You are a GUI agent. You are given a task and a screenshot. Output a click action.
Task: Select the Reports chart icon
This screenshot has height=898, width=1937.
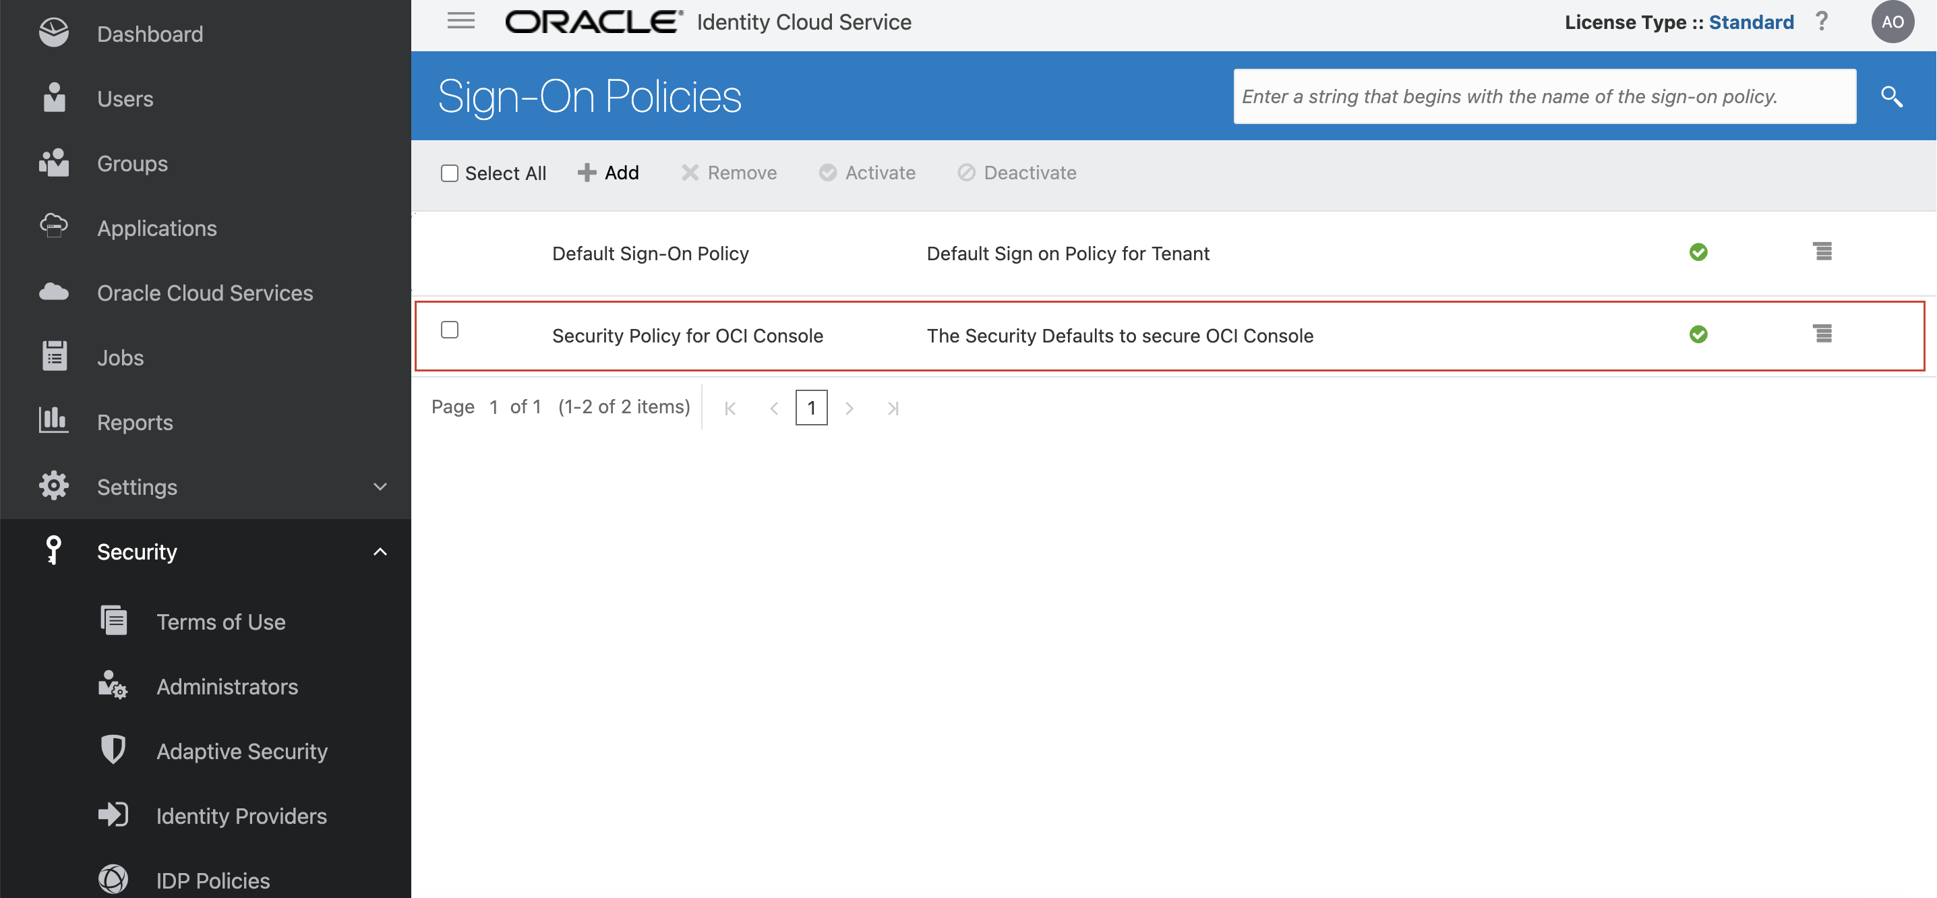[54, 421]
